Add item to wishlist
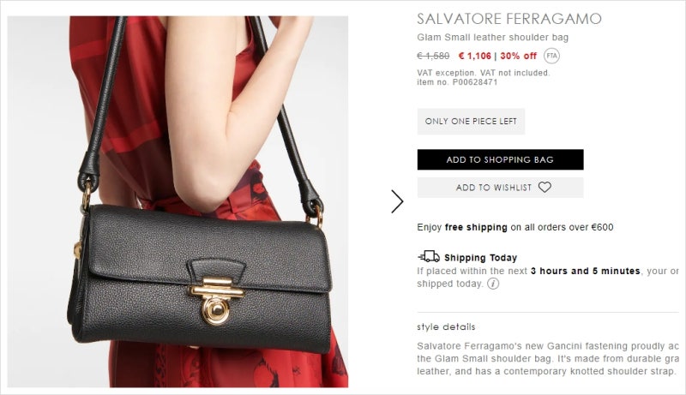 (500, 188)
